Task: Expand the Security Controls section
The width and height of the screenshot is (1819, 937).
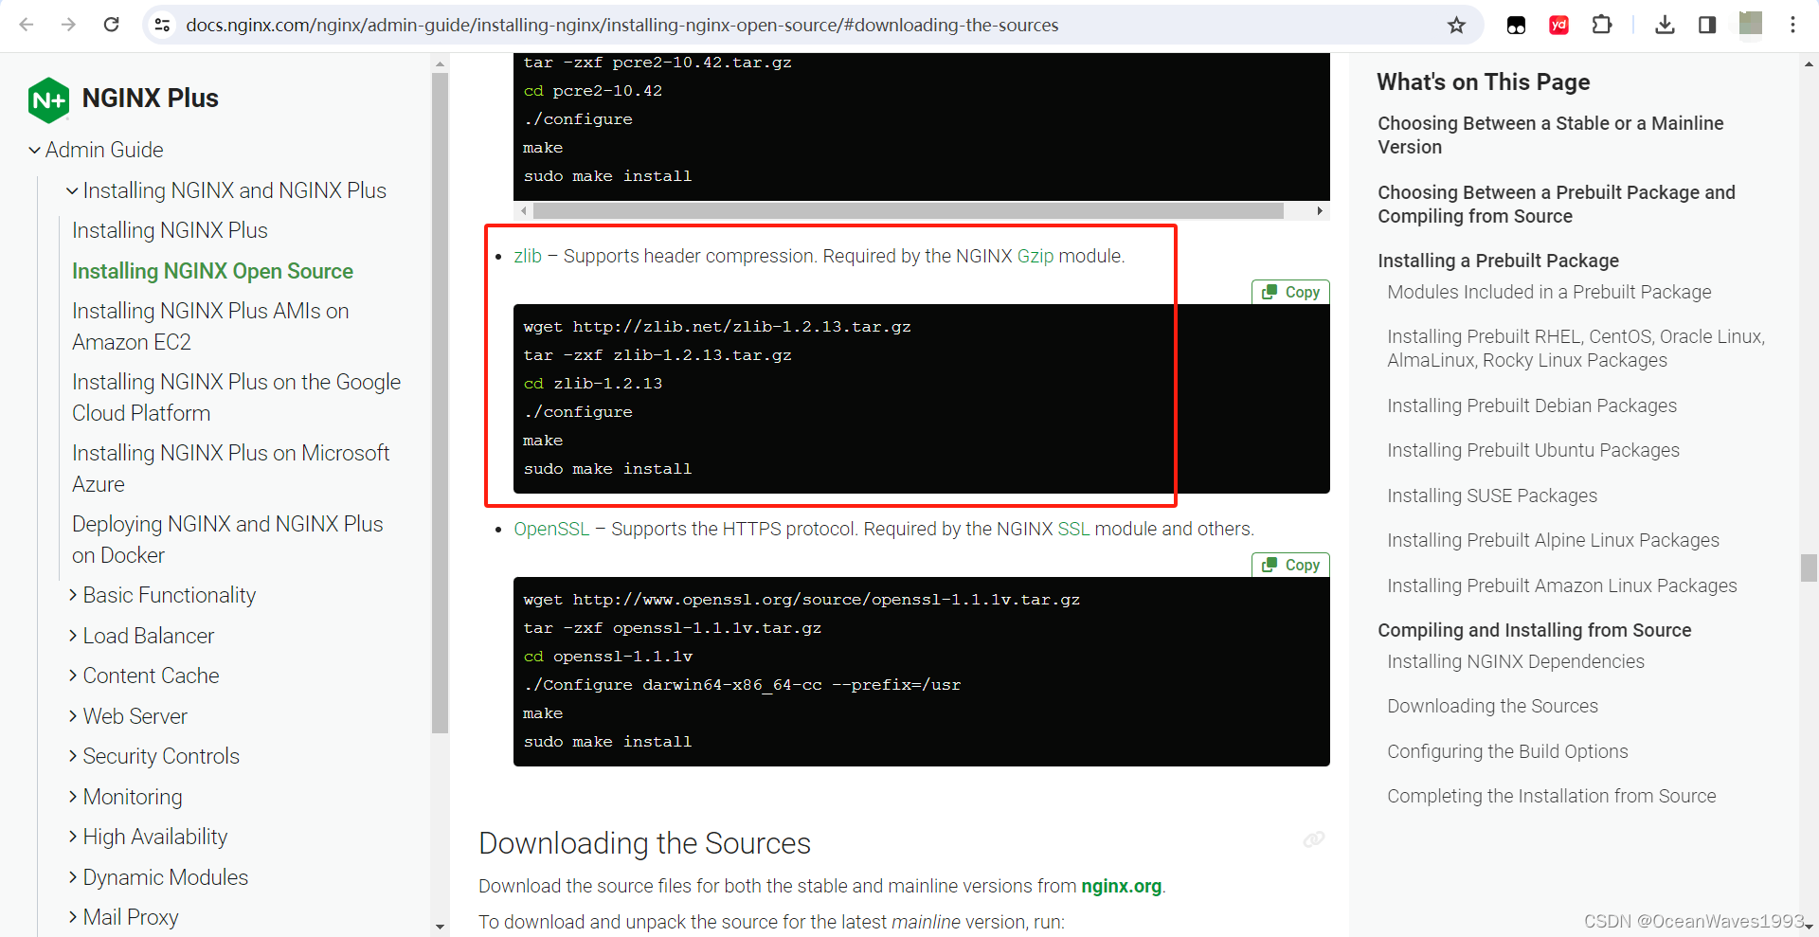Action: tap(73, 756)
